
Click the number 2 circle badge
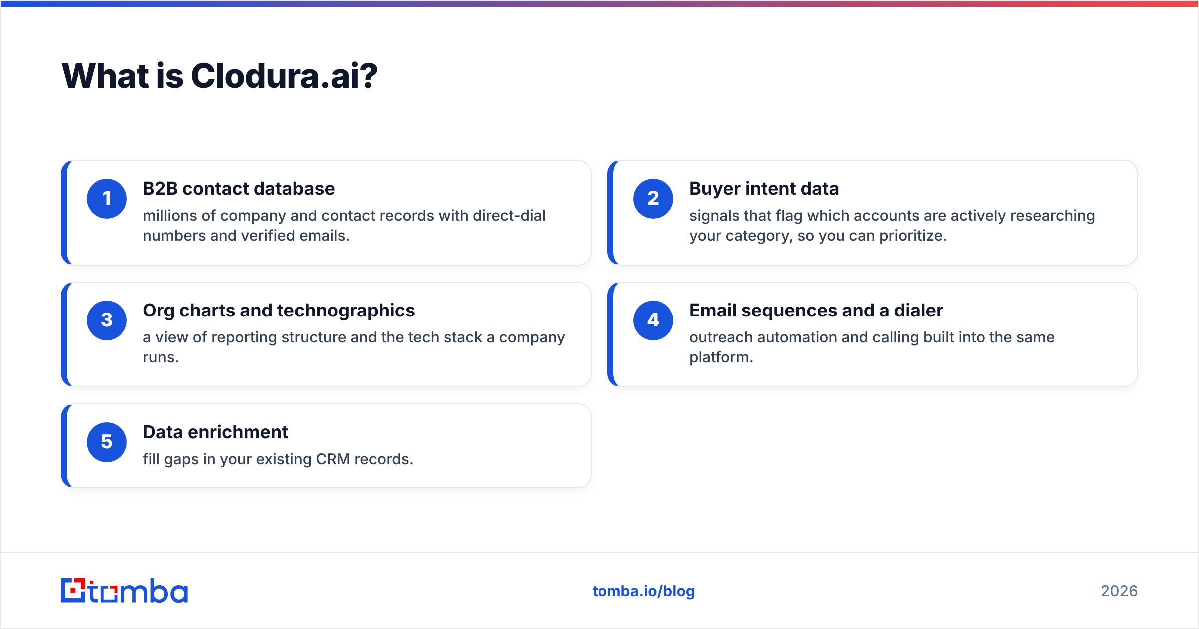tap(653, 198)
